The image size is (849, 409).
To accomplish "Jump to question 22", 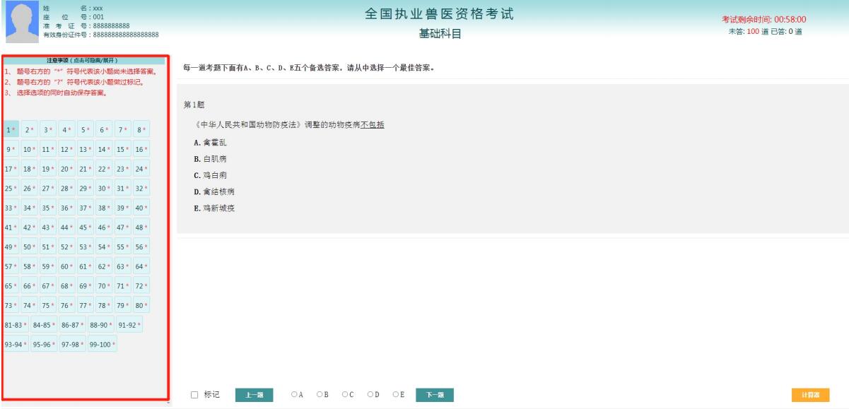I will pos(104,169).
